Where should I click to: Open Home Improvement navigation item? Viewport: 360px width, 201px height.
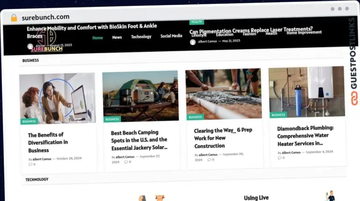304,33
